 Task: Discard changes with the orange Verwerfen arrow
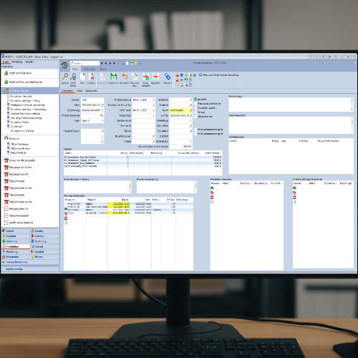[x=125, y=77]
